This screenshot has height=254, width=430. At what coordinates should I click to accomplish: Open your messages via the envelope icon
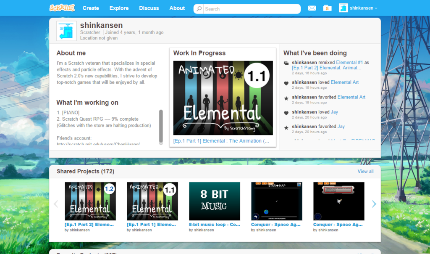pyautogui.click(x=312, y=8)
